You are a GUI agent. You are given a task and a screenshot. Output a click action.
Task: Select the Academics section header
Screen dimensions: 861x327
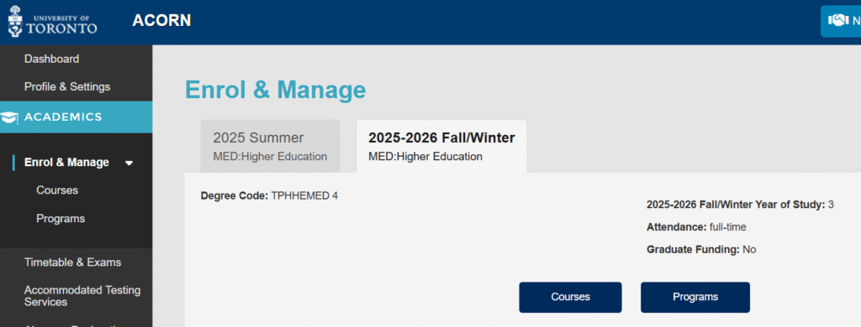pyautogui.click(x=77, y=117)
